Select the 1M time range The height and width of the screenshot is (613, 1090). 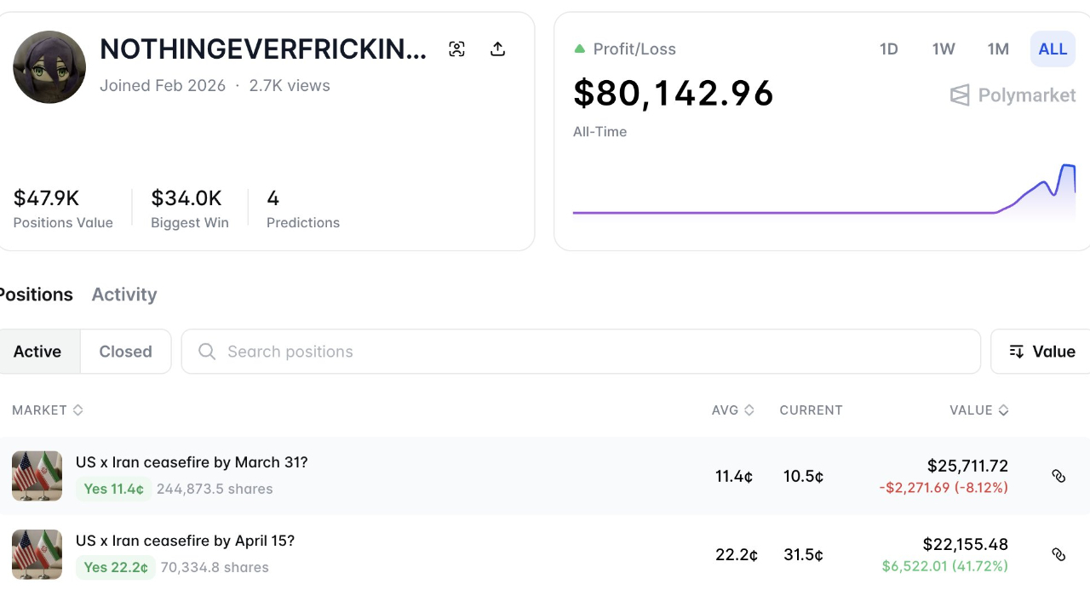(998, 49)
